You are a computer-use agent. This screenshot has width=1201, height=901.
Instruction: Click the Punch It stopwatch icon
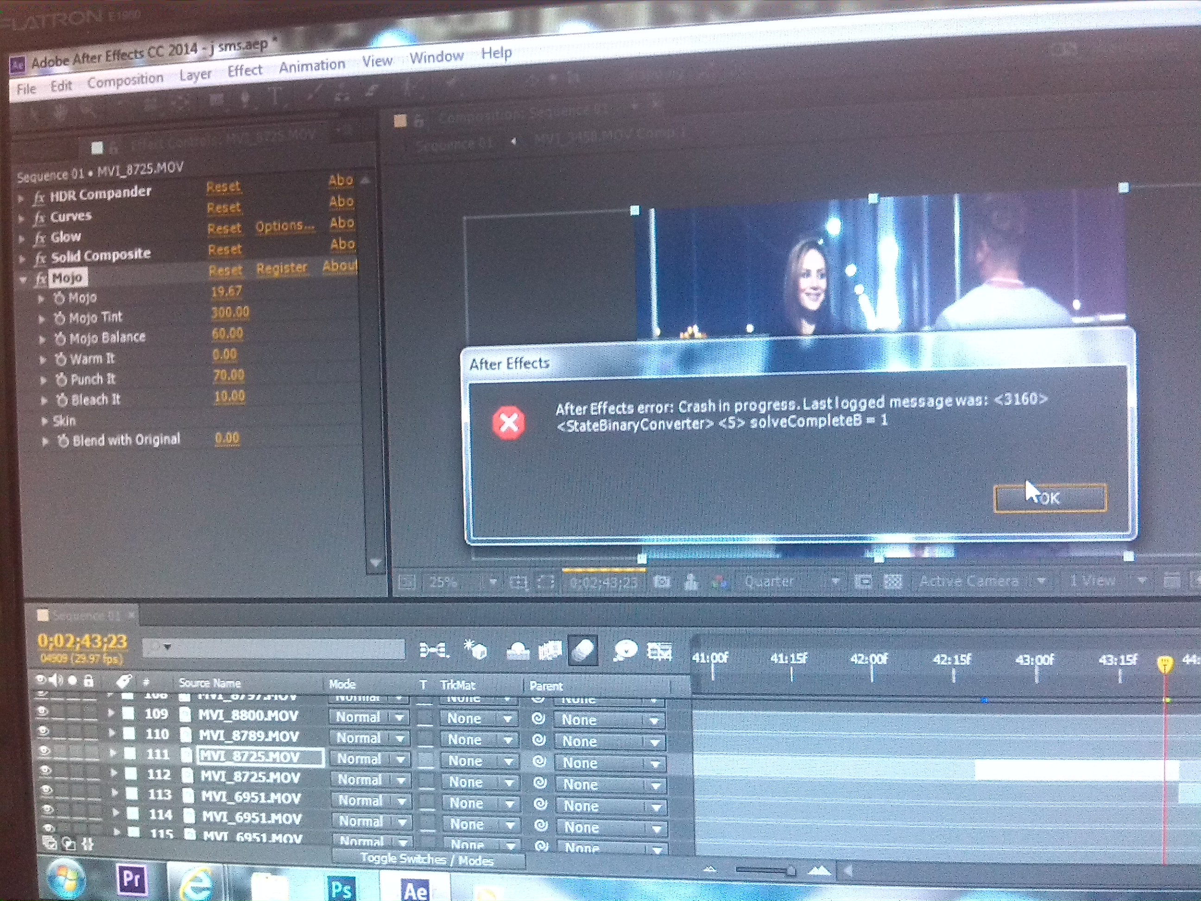(61, 380)
